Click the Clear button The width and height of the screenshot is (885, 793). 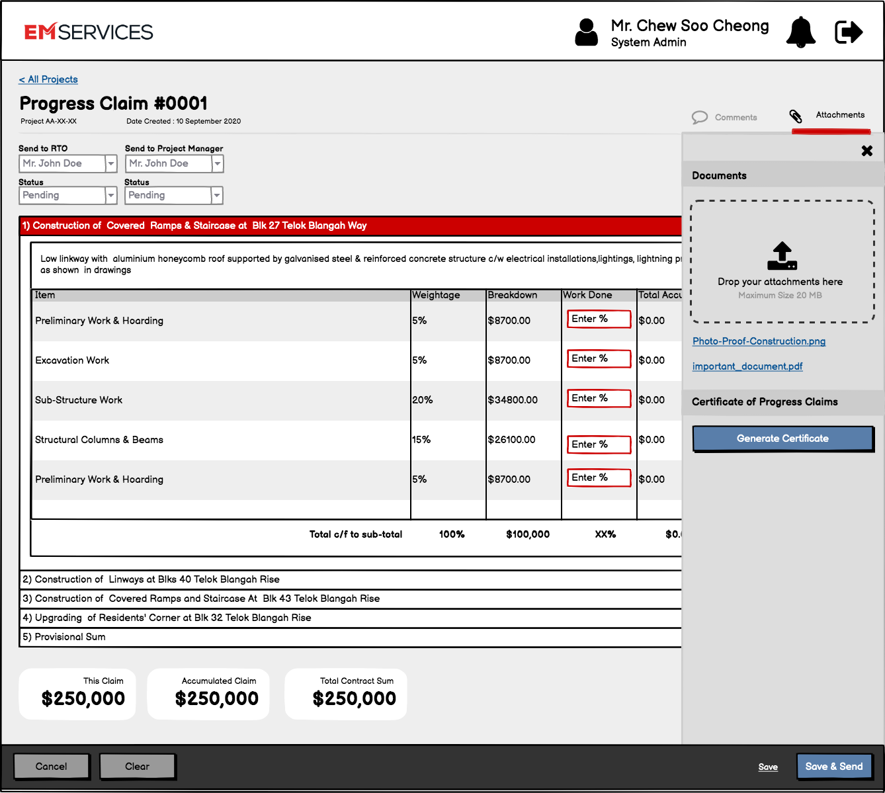(138, 767)
